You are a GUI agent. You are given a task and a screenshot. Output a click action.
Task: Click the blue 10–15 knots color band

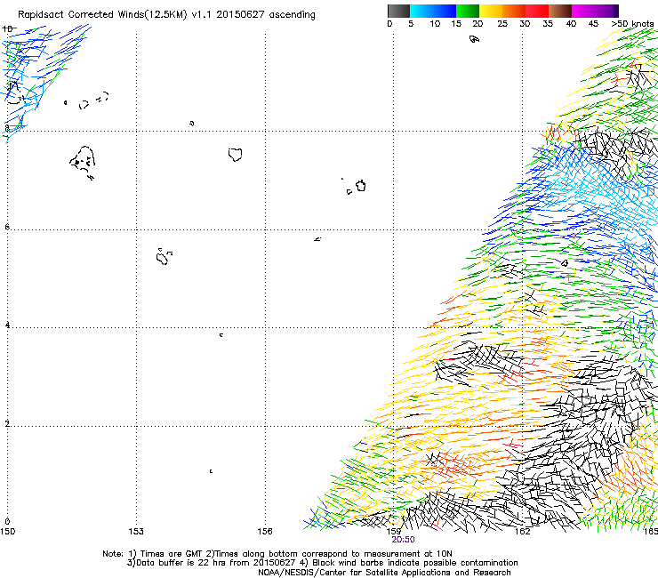445,11
